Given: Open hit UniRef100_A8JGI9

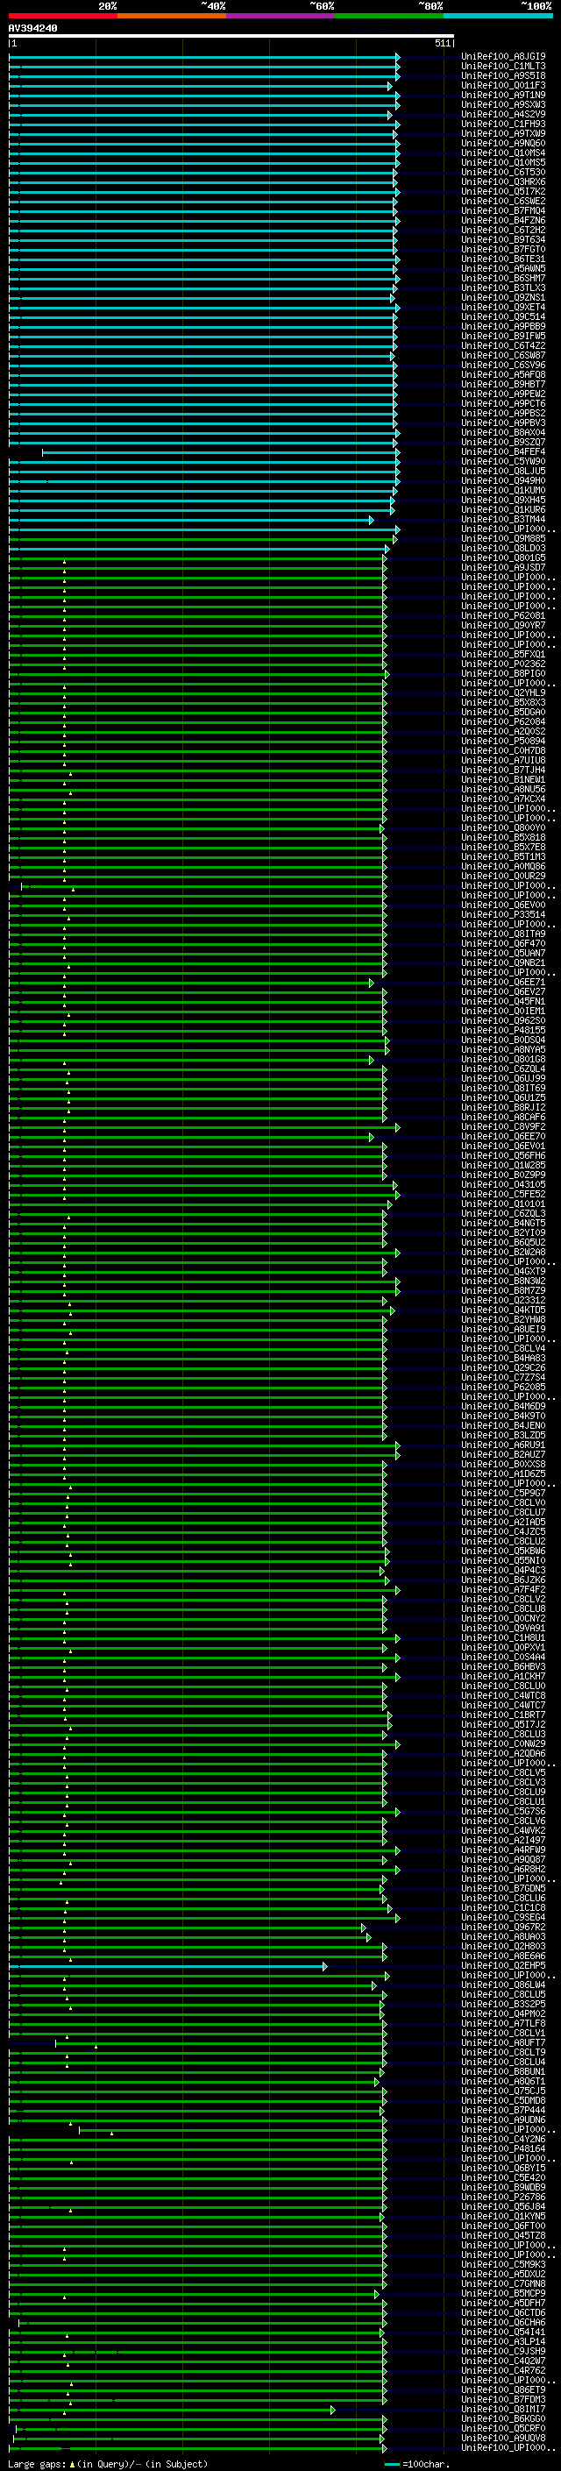Looking at the screenshot, I should pyautogui.click(x=503, y=57).
